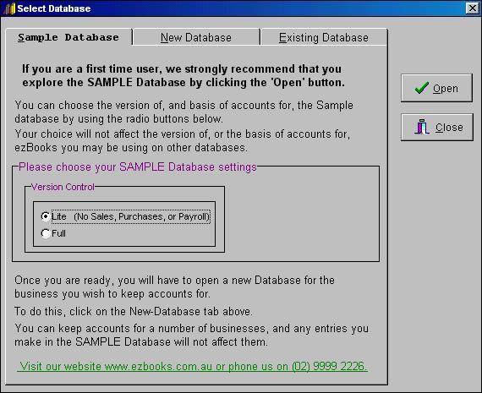Switch to the Sample Database tab
482x393 pixels.
point(68,37)
